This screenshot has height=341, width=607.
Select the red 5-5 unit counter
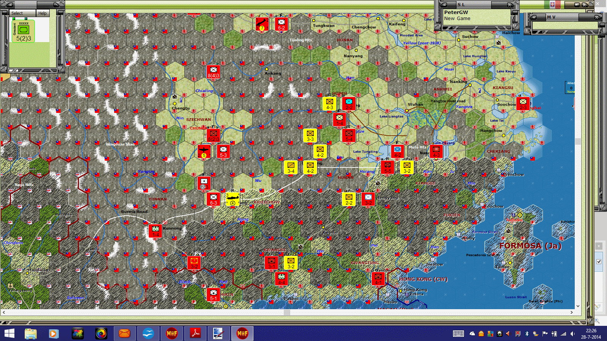click(387, 167)
